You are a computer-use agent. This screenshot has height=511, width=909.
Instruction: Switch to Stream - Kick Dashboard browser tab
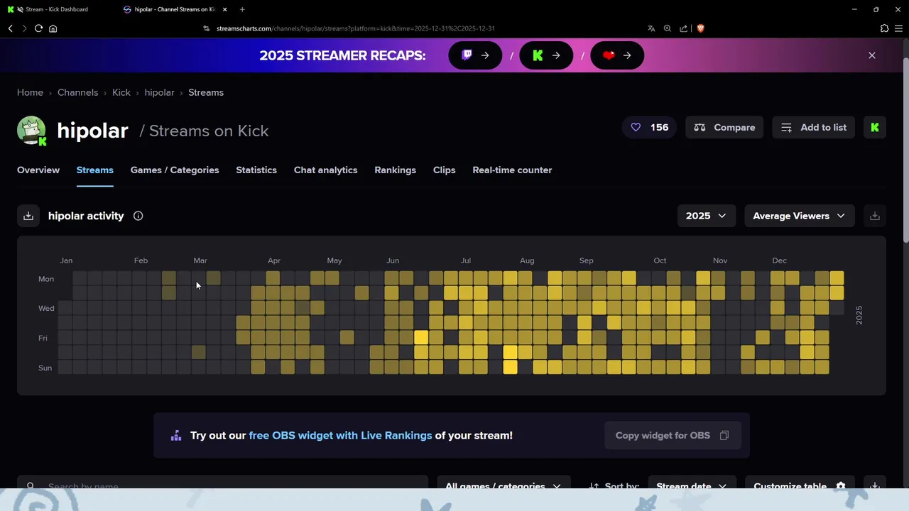[x=57, y=9]
